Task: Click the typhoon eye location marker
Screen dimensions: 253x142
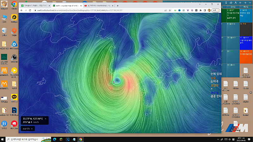Action: click(117, 80)
